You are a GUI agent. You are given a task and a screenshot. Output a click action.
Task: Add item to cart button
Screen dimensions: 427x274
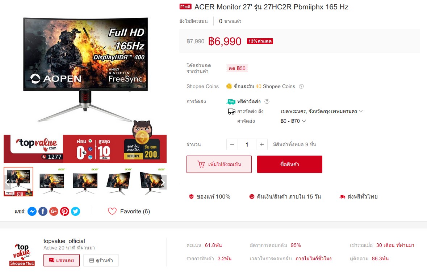point(219,164)
